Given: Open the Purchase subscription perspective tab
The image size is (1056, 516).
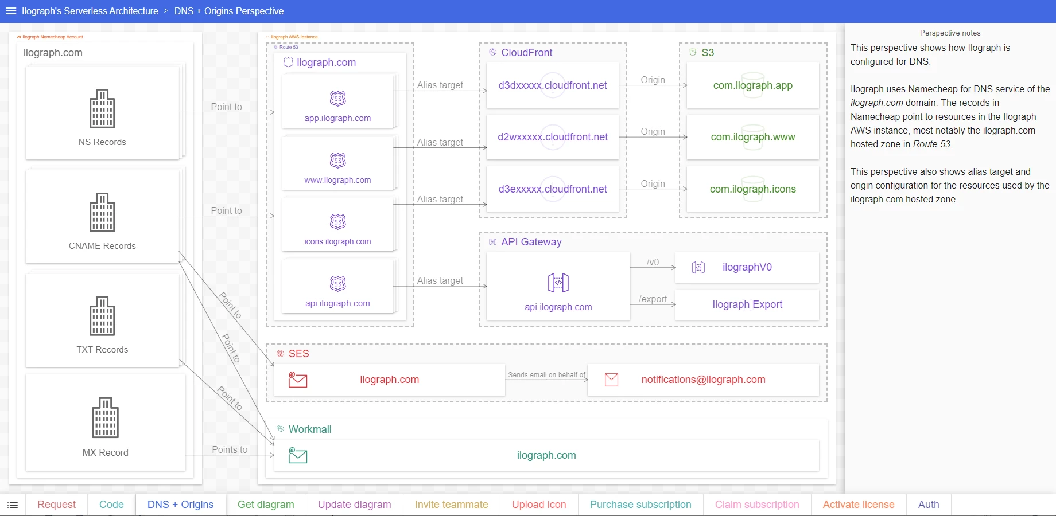Looking at the screenshot, I should coord(640,505).
